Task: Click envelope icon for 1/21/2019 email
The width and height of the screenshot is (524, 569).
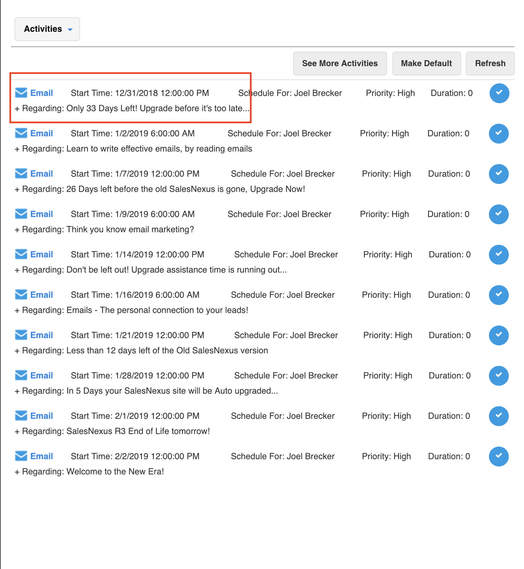Action: tap(21, 335)
